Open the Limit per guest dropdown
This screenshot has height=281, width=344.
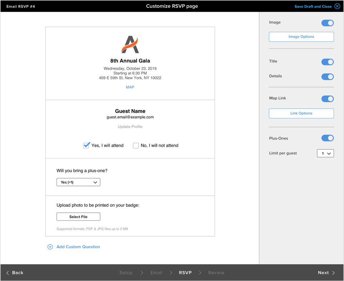click(325, 153)
